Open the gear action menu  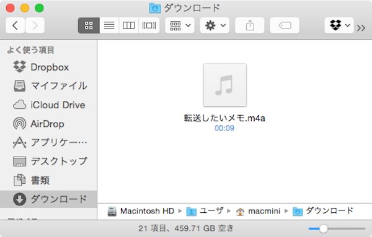coord(215,25)
